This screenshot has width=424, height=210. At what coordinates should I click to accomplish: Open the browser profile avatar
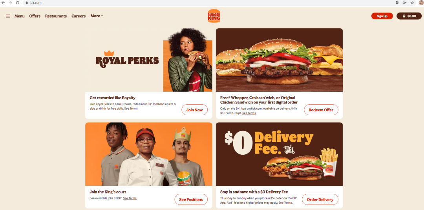point(421,3)
